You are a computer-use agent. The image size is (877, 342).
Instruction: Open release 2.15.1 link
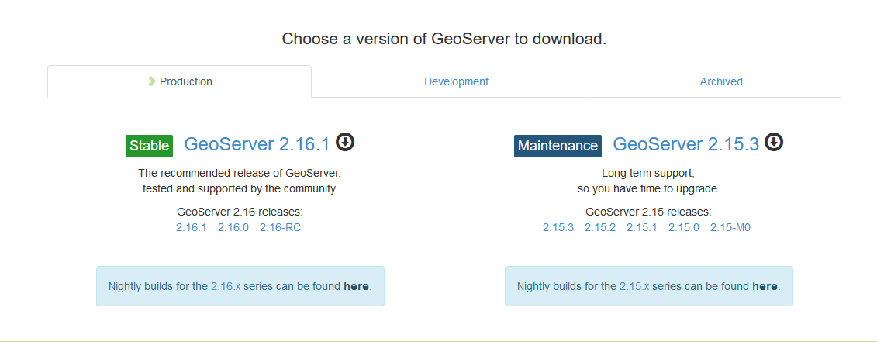641,228
